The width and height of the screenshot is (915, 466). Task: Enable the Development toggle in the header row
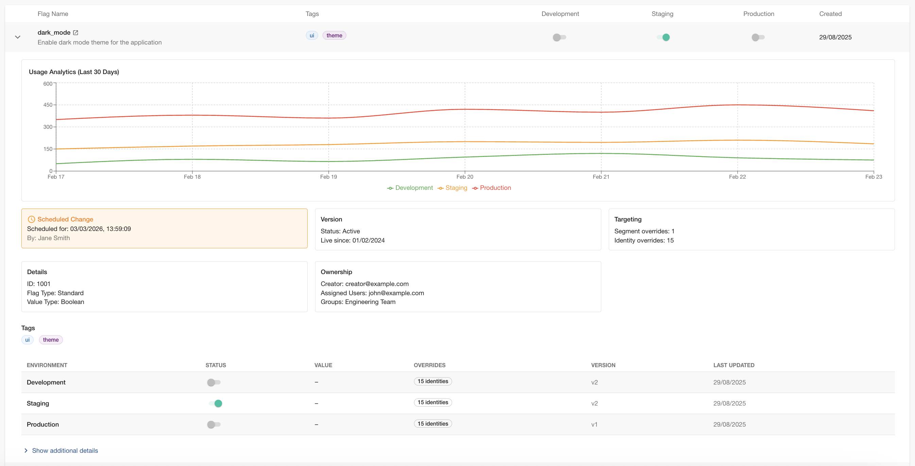(559, 37)
